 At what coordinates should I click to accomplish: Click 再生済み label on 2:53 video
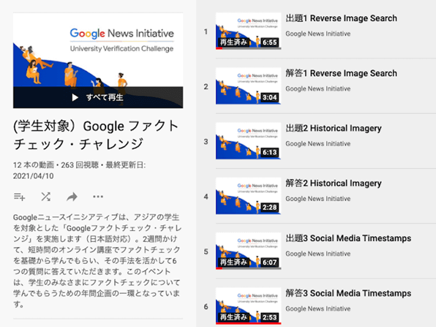pyautogui.click(x=234, y=318)
